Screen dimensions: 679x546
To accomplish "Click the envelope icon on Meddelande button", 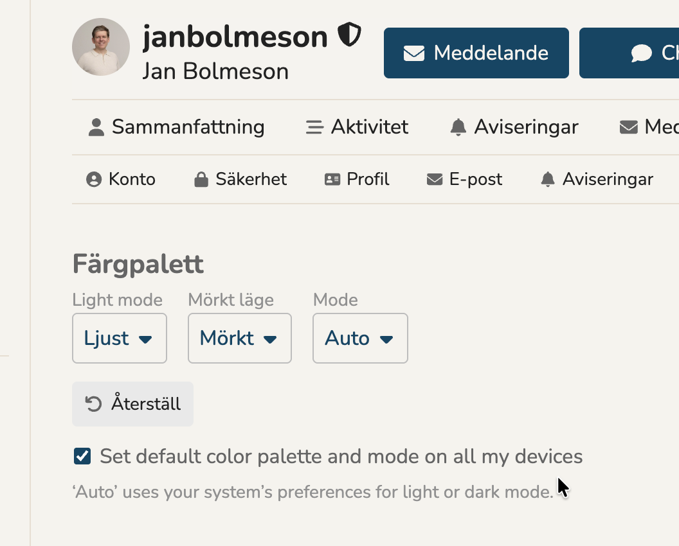I will (413, 53).
